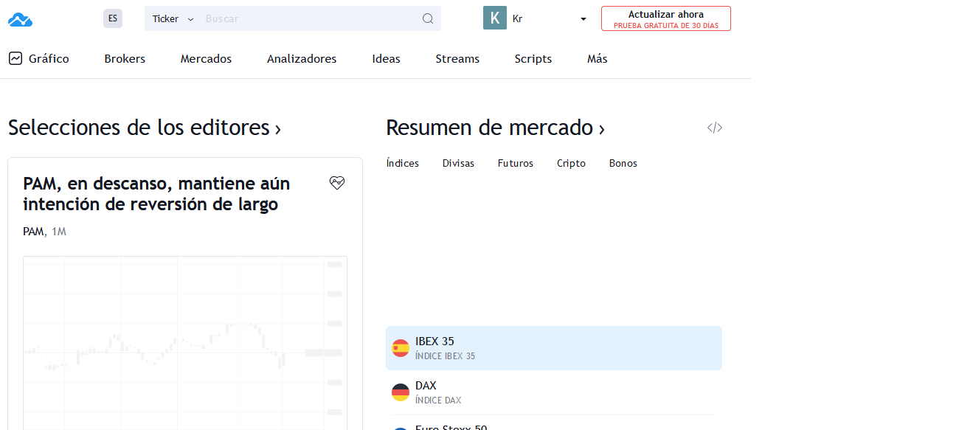
Task: Switch to the Futuros tab
Action: (516, 163)
